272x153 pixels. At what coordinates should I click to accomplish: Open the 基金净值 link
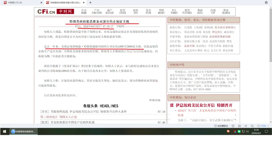click(189, 32)
